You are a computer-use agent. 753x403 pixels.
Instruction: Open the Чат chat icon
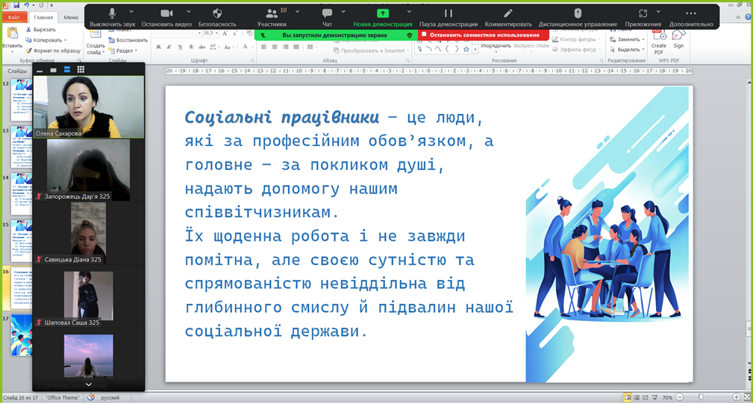coord(327,14)
